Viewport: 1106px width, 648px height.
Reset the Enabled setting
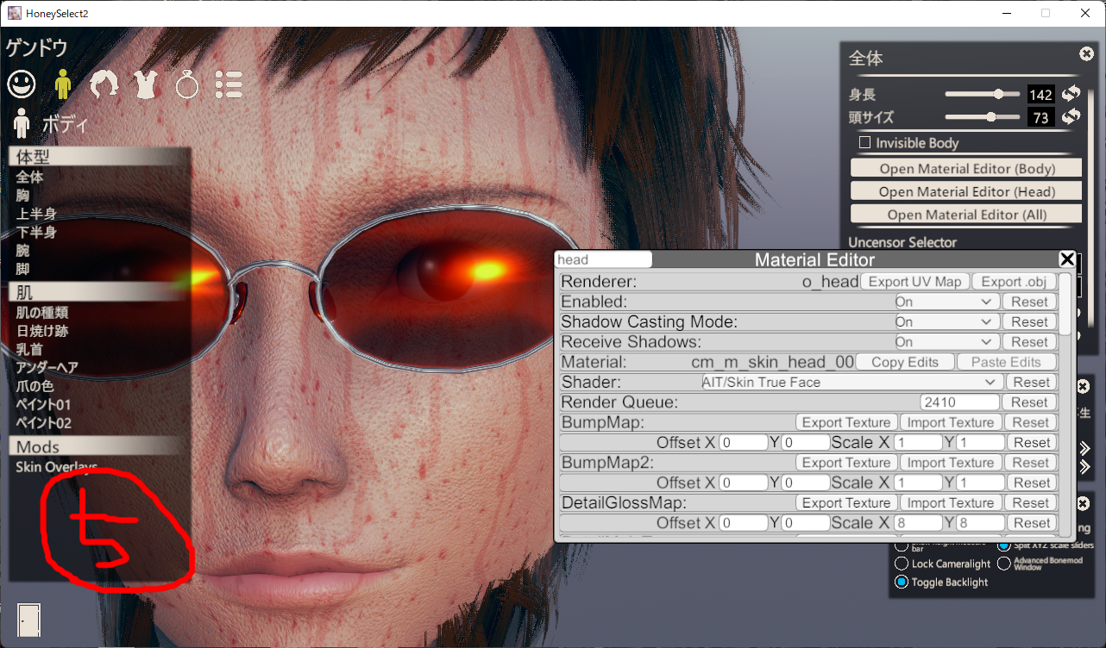point(1029,302)
